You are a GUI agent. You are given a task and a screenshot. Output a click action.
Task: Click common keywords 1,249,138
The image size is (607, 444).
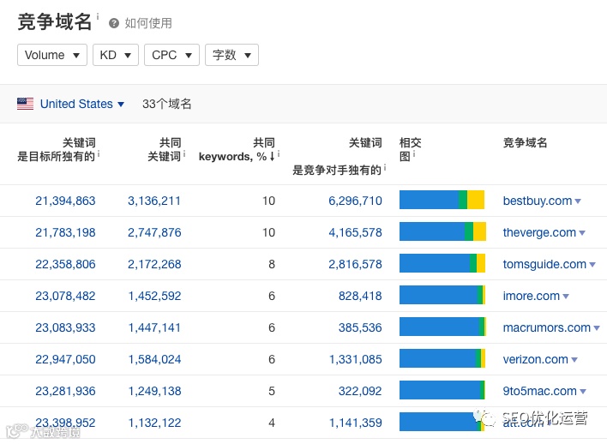(x=154, y=392)
